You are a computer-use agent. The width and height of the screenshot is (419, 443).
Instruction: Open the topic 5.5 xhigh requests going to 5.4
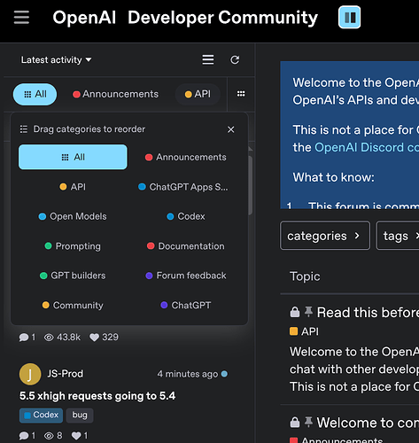[97, 396]
